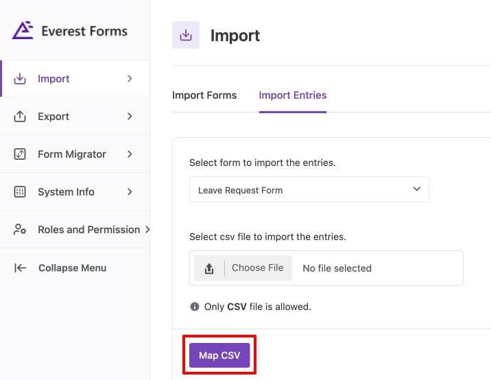Switch to the Import Forms tab
Screen dimensions: 491x380
tap(204, 95)
